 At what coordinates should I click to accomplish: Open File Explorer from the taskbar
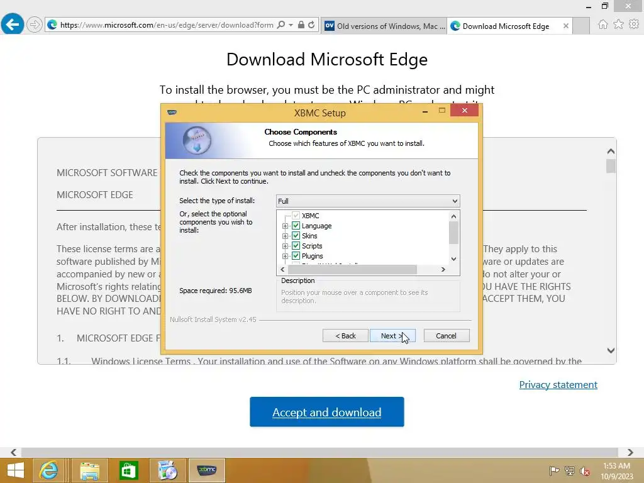click(89, 470)
